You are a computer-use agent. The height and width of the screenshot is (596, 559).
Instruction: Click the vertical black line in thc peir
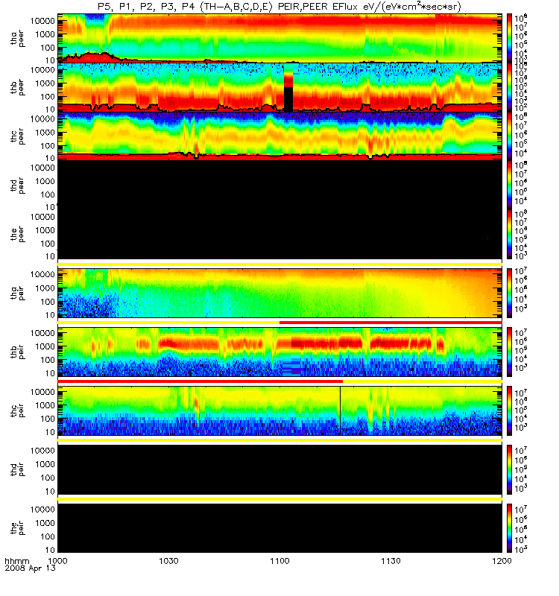[340, 410]
